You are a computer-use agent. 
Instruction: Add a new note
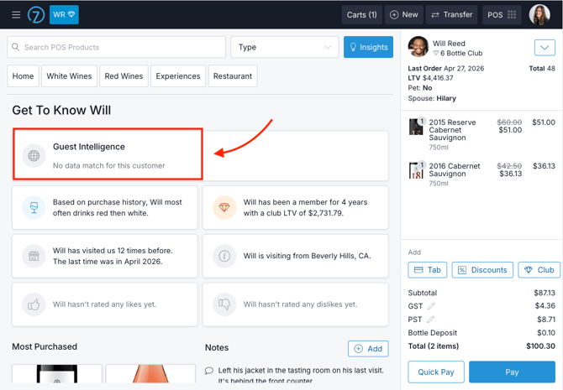[x=368, y=349]
